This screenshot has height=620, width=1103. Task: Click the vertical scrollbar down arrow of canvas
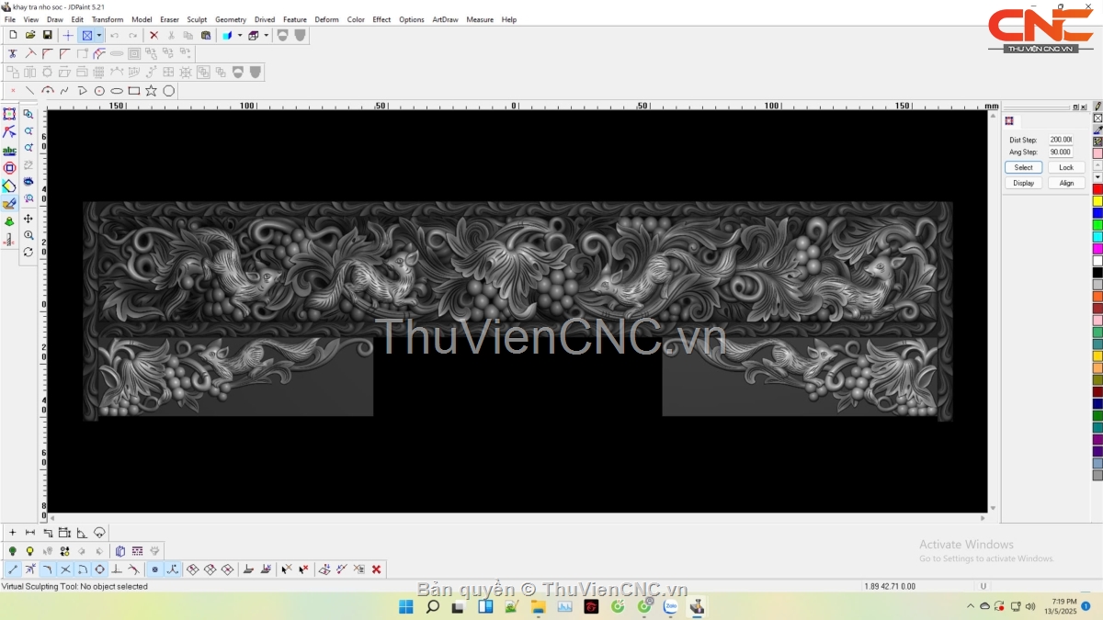click(993, 508)
